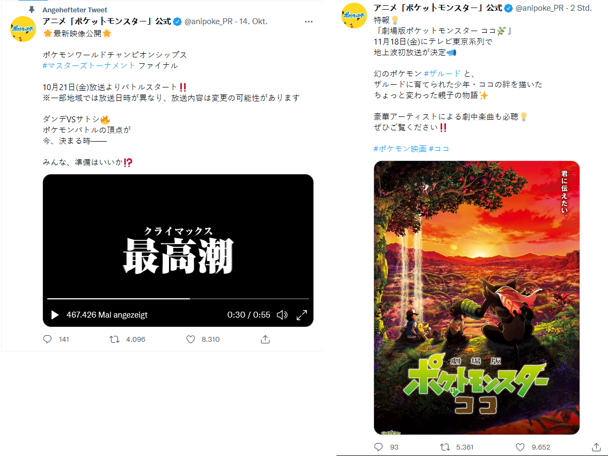The image size is (608, 456).
Task: Open the Koko movie poster image
Action: (x=477, y=297)
